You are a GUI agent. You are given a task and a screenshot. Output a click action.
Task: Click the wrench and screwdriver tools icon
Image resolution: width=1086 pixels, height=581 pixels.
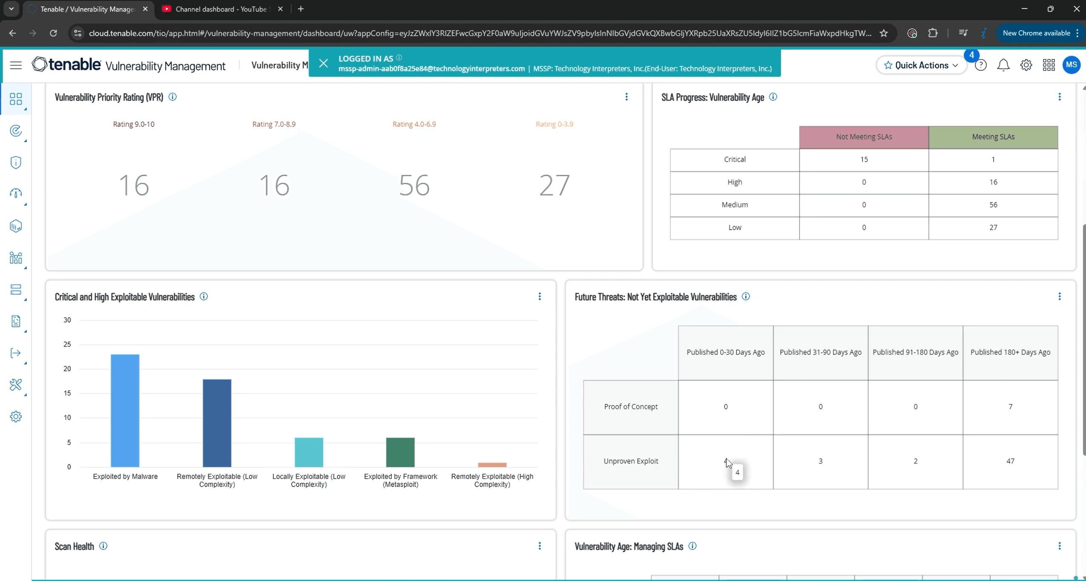point(16,385)
